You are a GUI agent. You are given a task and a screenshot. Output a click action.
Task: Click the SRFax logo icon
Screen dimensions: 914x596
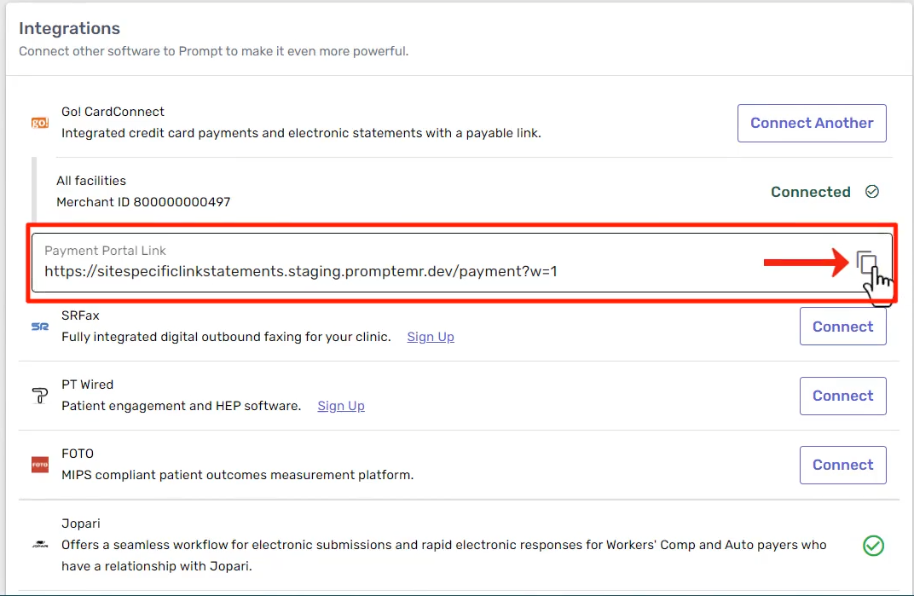[x=39, y=327]
